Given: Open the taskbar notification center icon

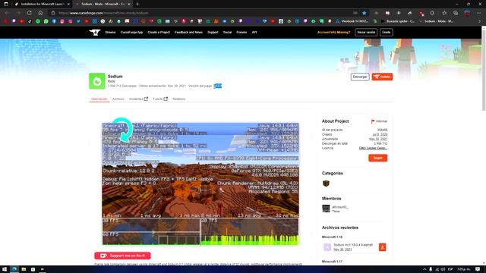Looking at the screenshot, I should [478, 269].
